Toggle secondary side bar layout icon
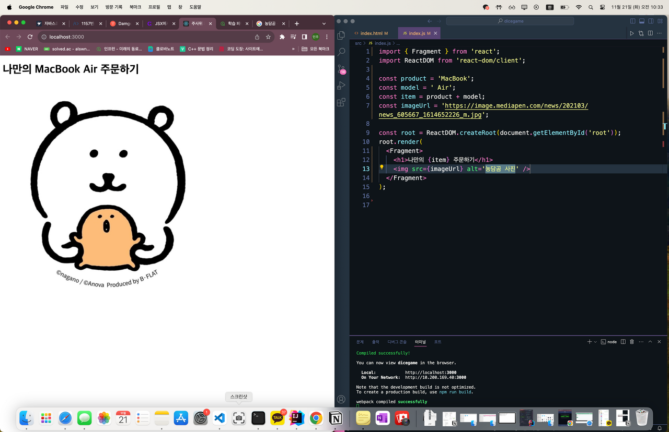Screen dimensions: 669x432 pyautogui.click(x=651, y=21)
